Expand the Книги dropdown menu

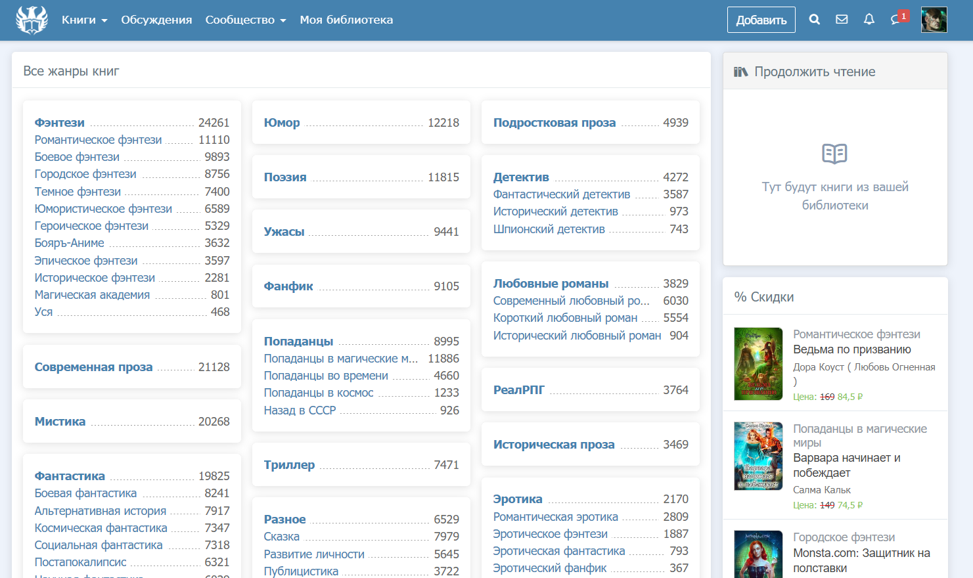(x=84, y=20)
